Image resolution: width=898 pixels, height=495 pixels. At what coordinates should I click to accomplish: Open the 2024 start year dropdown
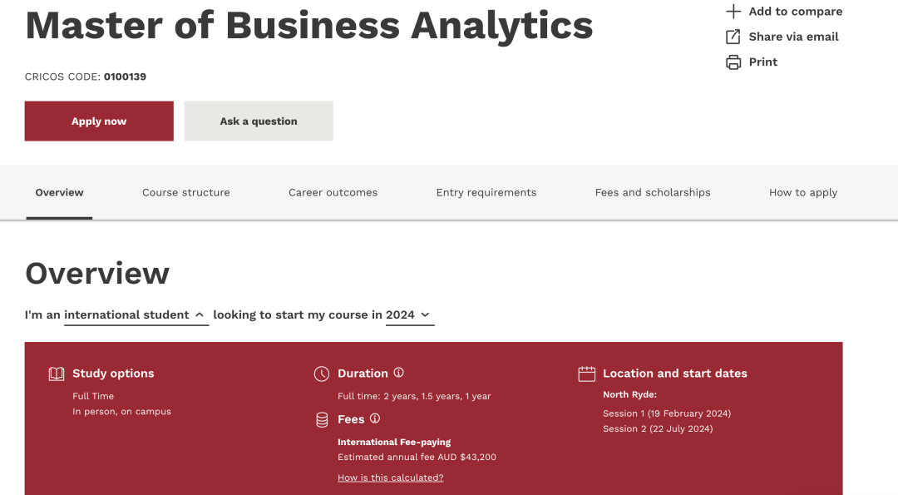pos(409,314)
